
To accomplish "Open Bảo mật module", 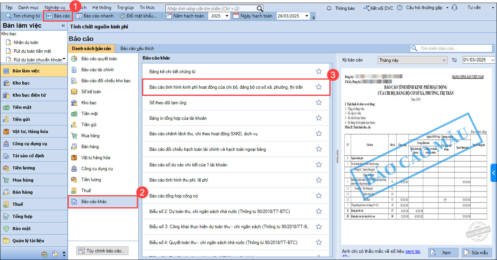I will (x=34, y=229).
